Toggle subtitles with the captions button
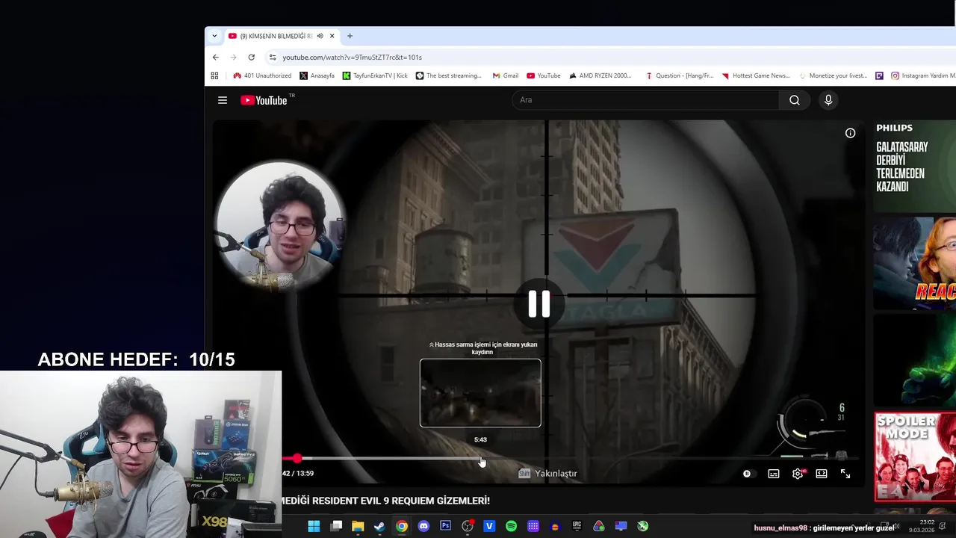The height and width of the screenshot is (538, 956). (774, 474)
